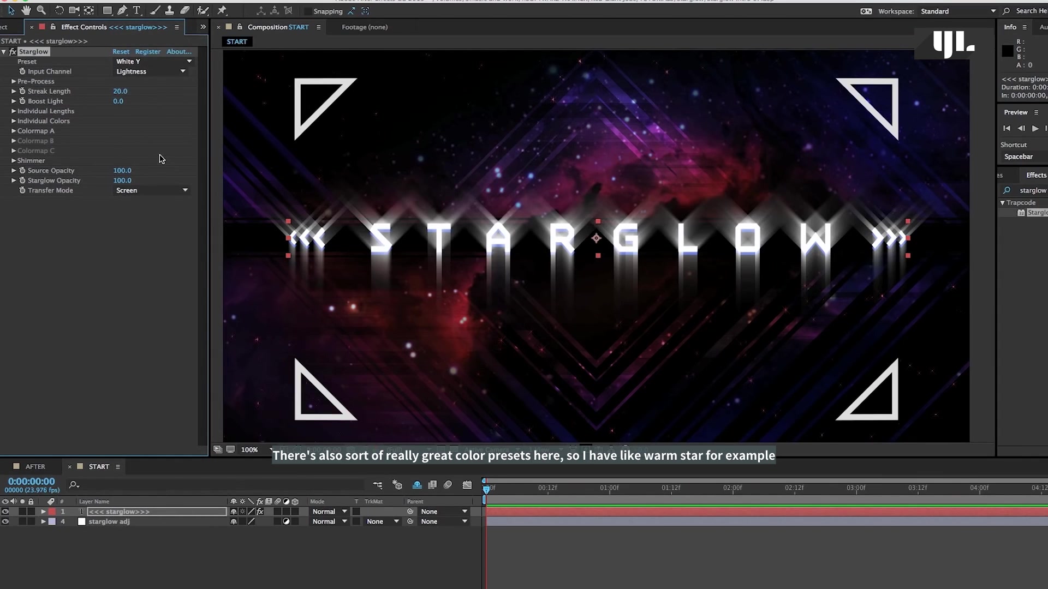Toggle the Starglow Pre-Process section open
Screen dimensions: 1048x589
pos(13,81)
